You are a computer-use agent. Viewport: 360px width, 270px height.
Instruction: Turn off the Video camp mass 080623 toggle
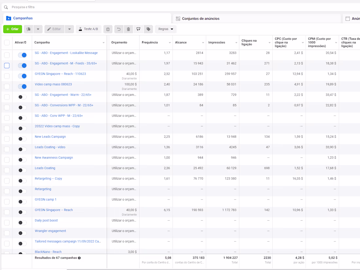[x=22, y=87]
